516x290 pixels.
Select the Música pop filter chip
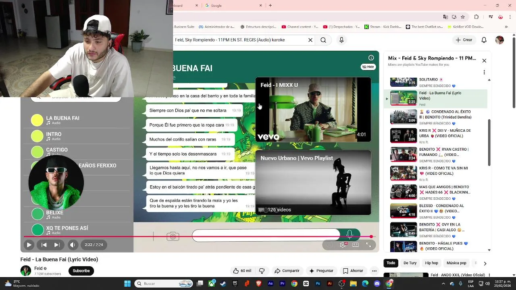click(456, 263)
